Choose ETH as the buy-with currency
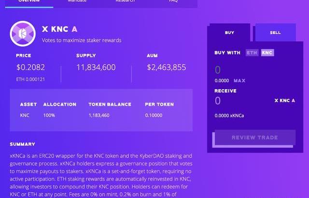This screenshot has width=309, height=198. pyautogui.click(x=252, y=53)
